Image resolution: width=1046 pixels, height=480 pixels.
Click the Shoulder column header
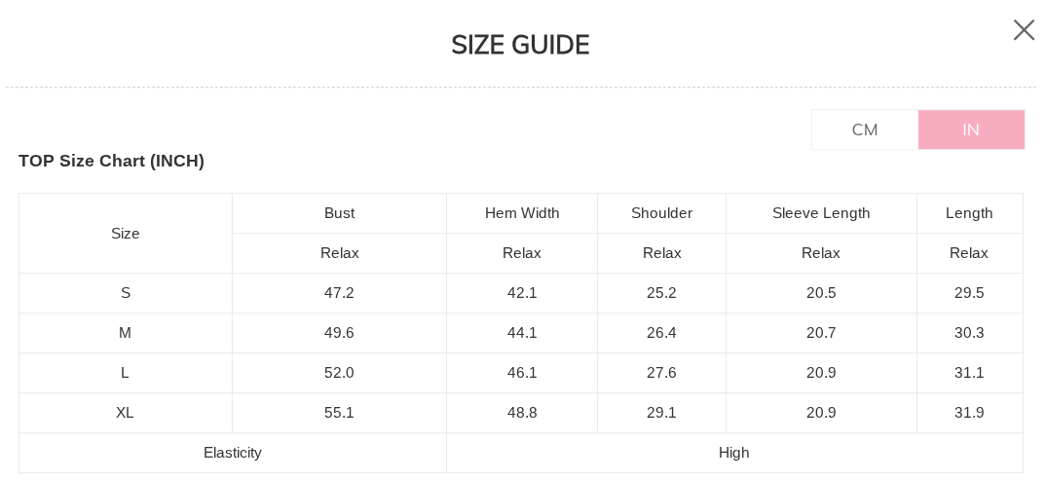(661, 213)
